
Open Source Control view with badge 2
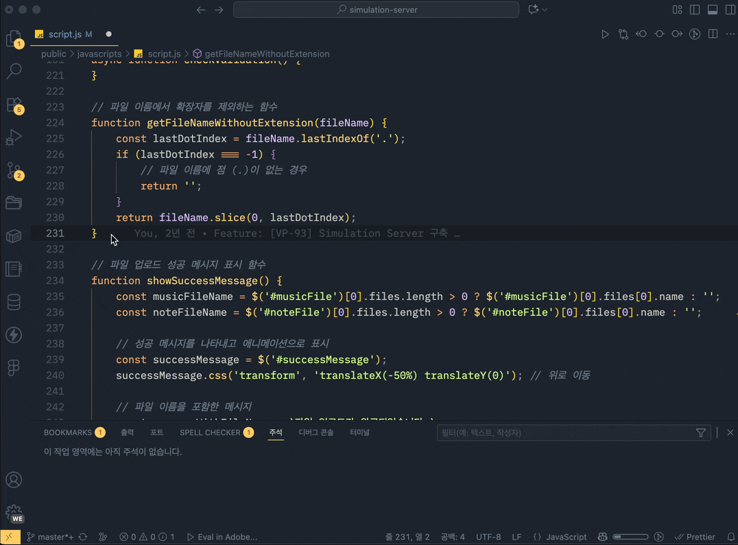pyautogui.click(x=14, y=170)
